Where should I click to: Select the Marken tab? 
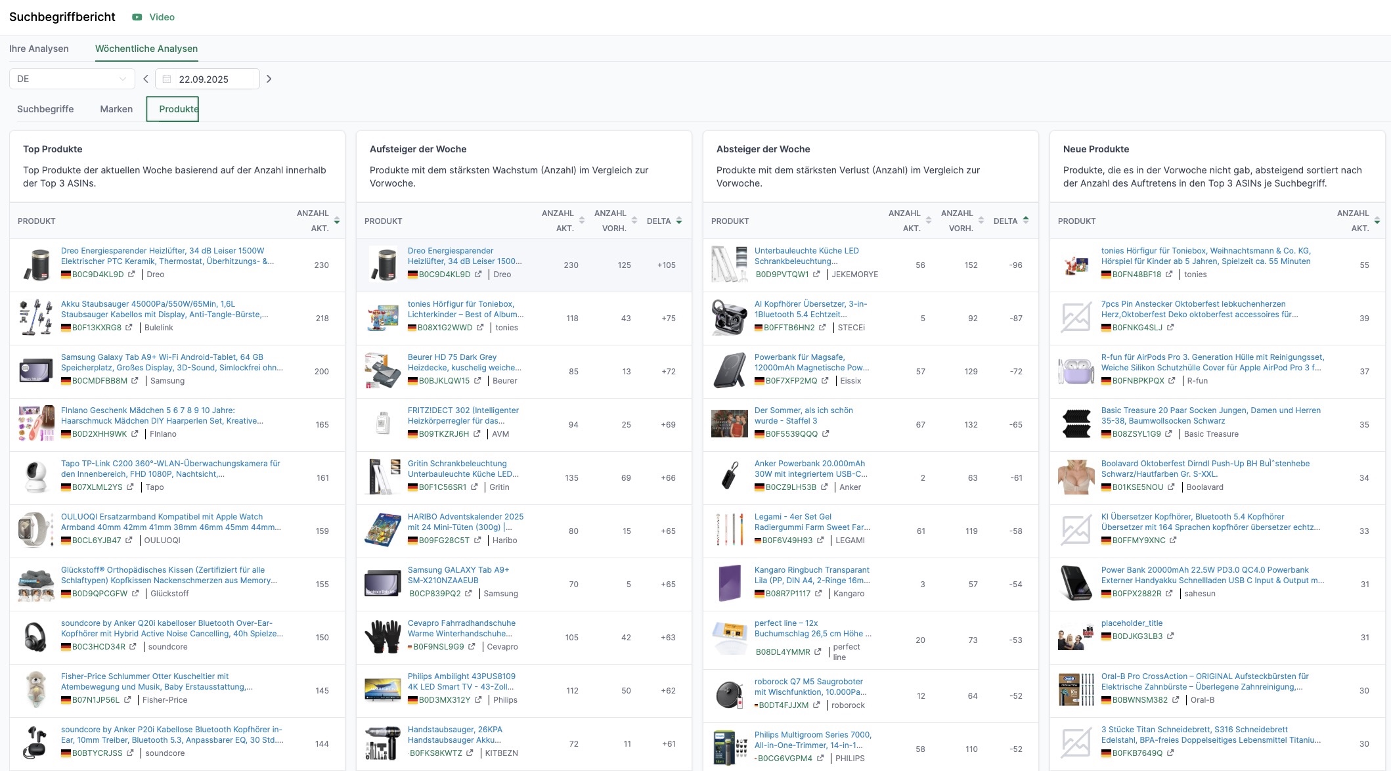(116, 109)
